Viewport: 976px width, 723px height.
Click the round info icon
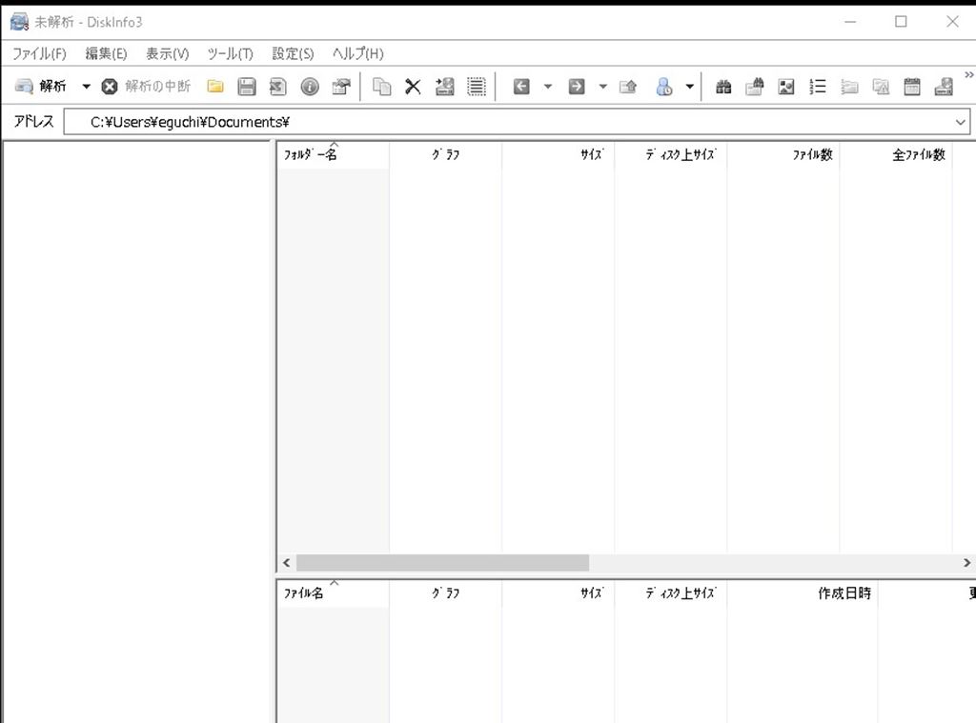pyautogui.click(x=310, y=87)
